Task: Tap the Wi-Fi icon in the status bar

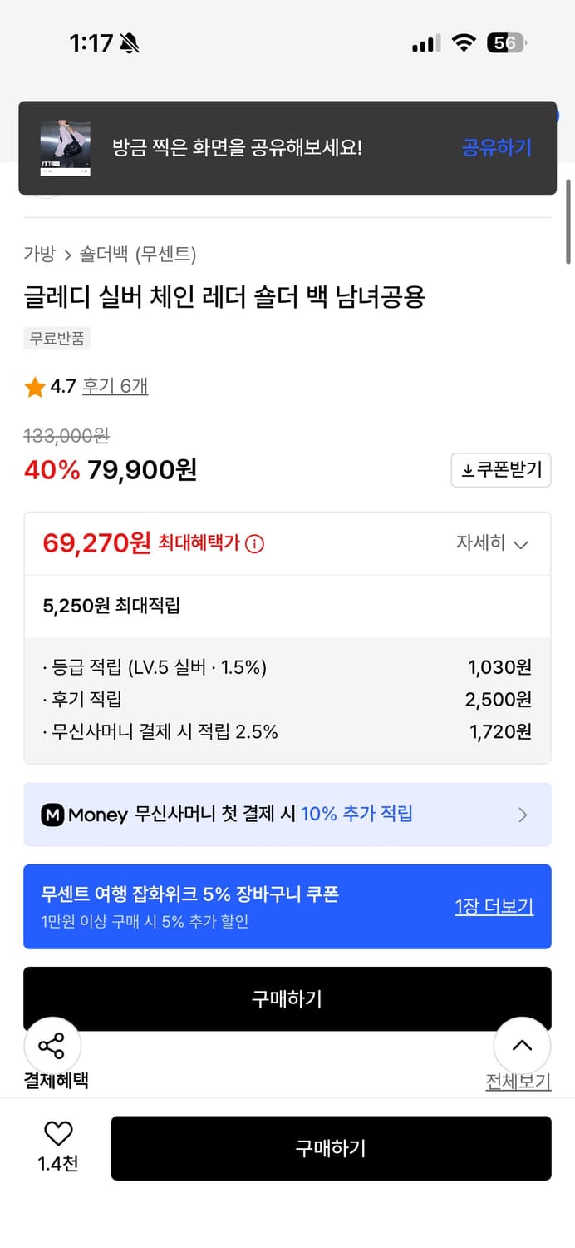Action: [x=464, y=42]
